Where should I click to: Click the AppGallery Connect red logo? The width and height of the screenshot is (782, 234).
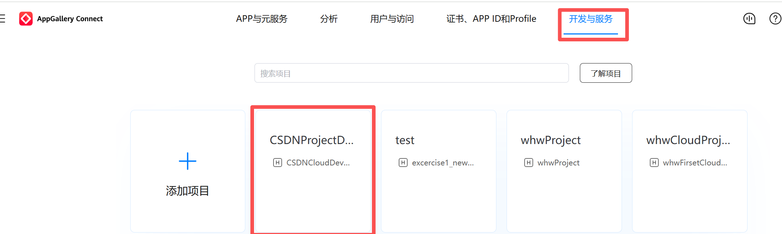coord(26,19)
